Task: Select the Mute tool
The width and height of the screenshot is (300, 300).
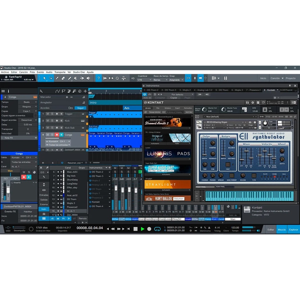Action: pos(76,78)
